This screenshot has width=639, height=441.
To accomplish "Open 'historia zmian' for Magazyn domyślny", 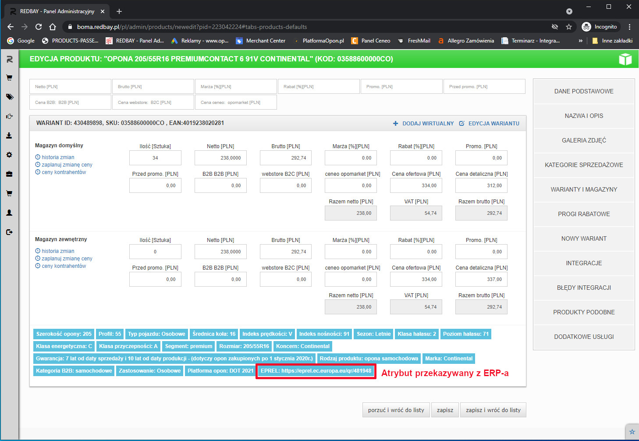I will pos(58,157).
